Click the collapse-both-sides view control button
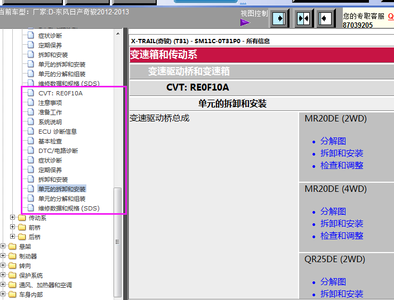The width and height of the screenshot is (394, 300). click(x=303, y=18)
